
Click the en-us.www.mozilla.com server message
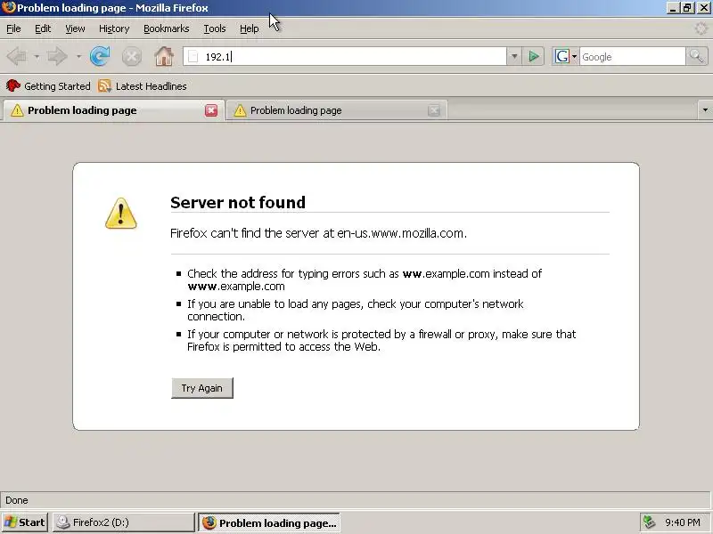(x=318, y=233)
